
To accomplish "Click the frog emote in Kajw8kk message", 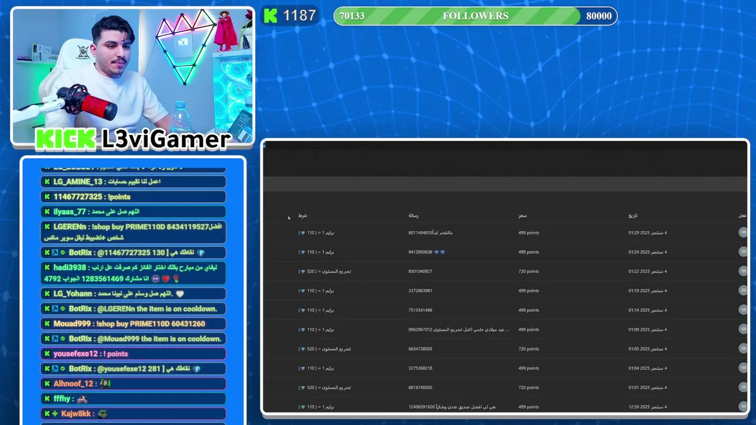I will [x=102, y=414].
